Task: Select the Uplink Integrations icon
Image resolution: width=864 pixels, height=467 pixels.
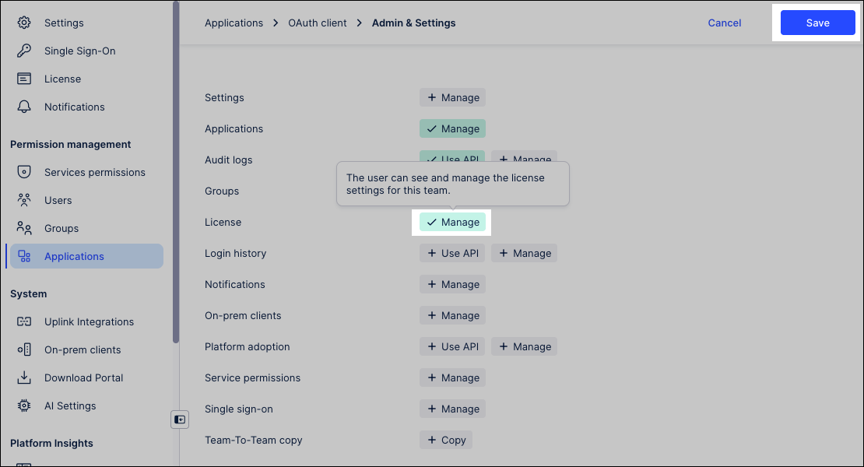Action: (x=23, y=321)
